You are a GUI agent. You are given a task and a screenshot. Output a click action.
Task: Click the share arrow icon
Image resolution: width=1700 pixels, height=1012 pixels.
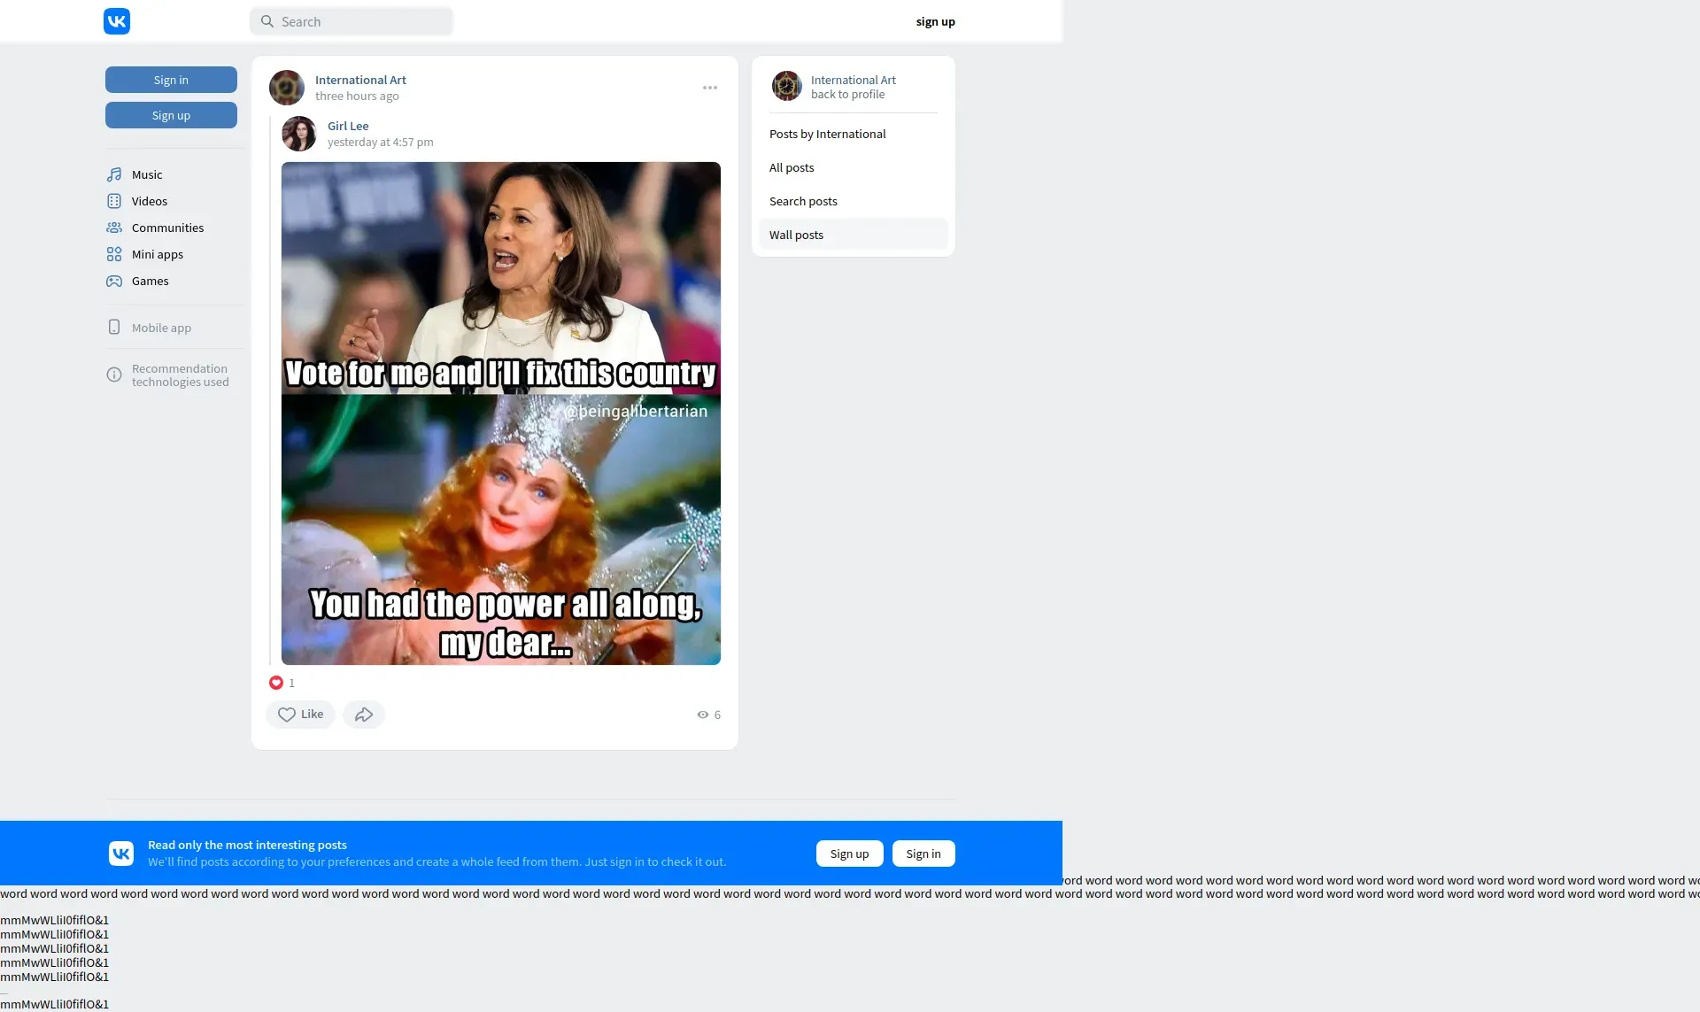click(x=364, y=715)
